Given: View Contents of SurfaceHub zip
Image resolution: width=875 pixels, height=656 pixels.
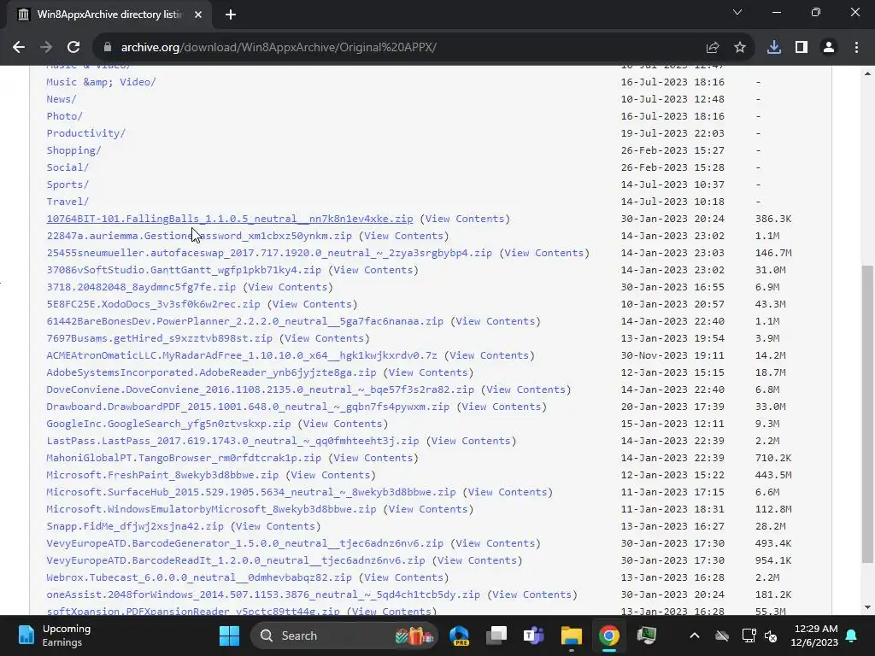Looking at the screenshot, I should [508, 492].
